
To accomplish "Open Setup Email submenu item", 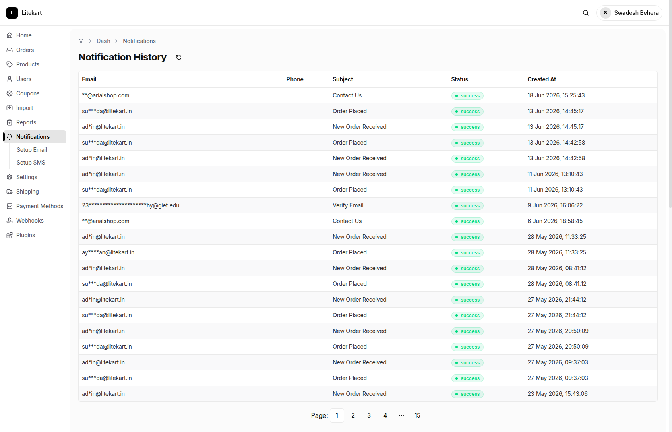I will pyautogui.click(x=32, y=150).
